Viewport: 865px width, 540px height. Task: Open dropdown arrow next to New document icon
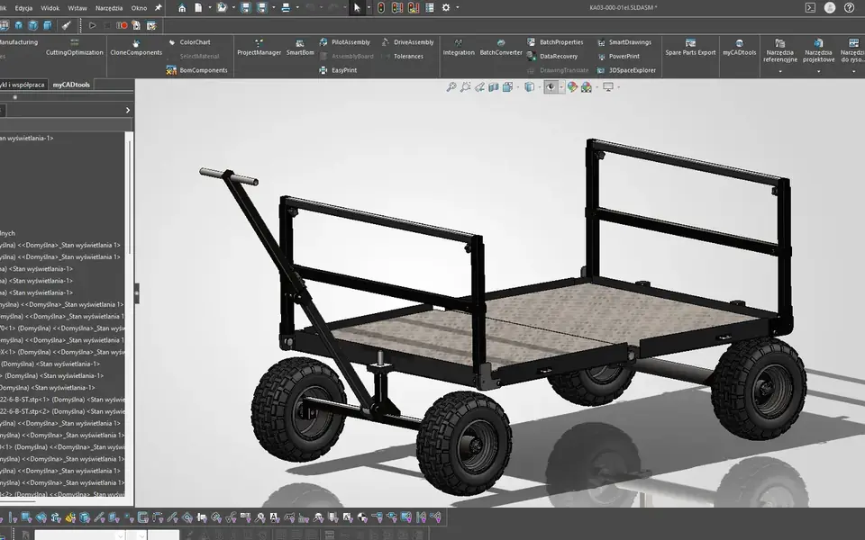[x=210, y=8]
